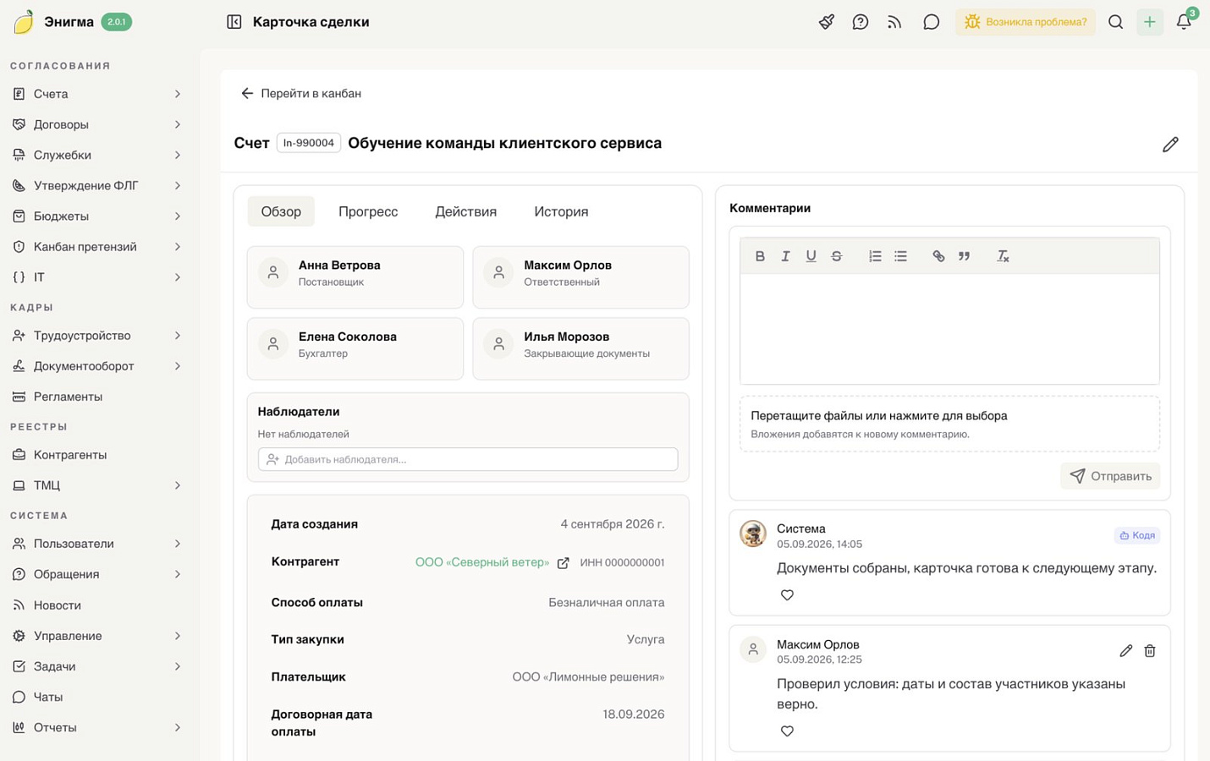Toggle bold formatting in comment editor
This screenshot has width=1210, height=761.
[x=760, y=256]
